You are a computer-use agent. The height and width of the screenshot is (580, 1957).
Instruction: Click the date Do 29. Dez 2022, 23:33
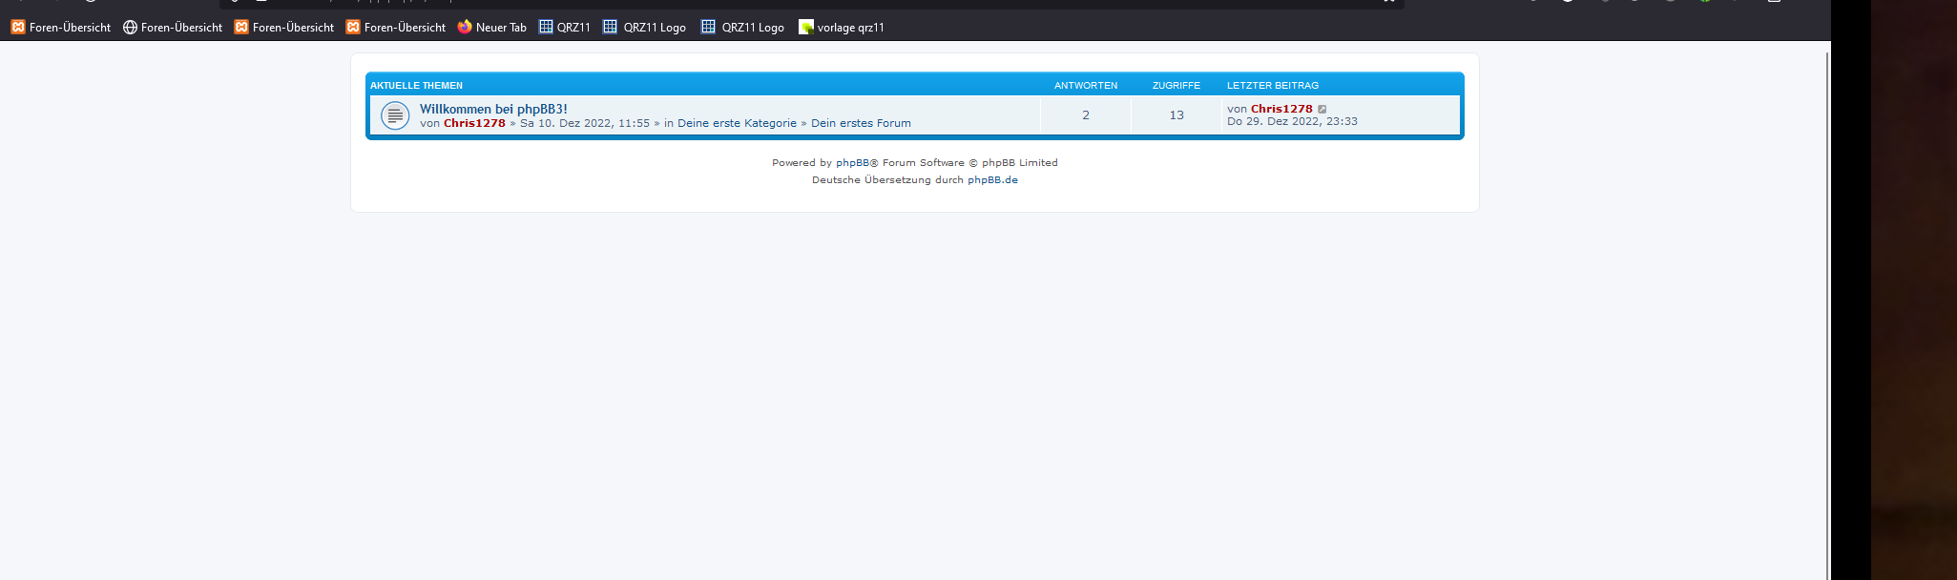coord(1292,121)
